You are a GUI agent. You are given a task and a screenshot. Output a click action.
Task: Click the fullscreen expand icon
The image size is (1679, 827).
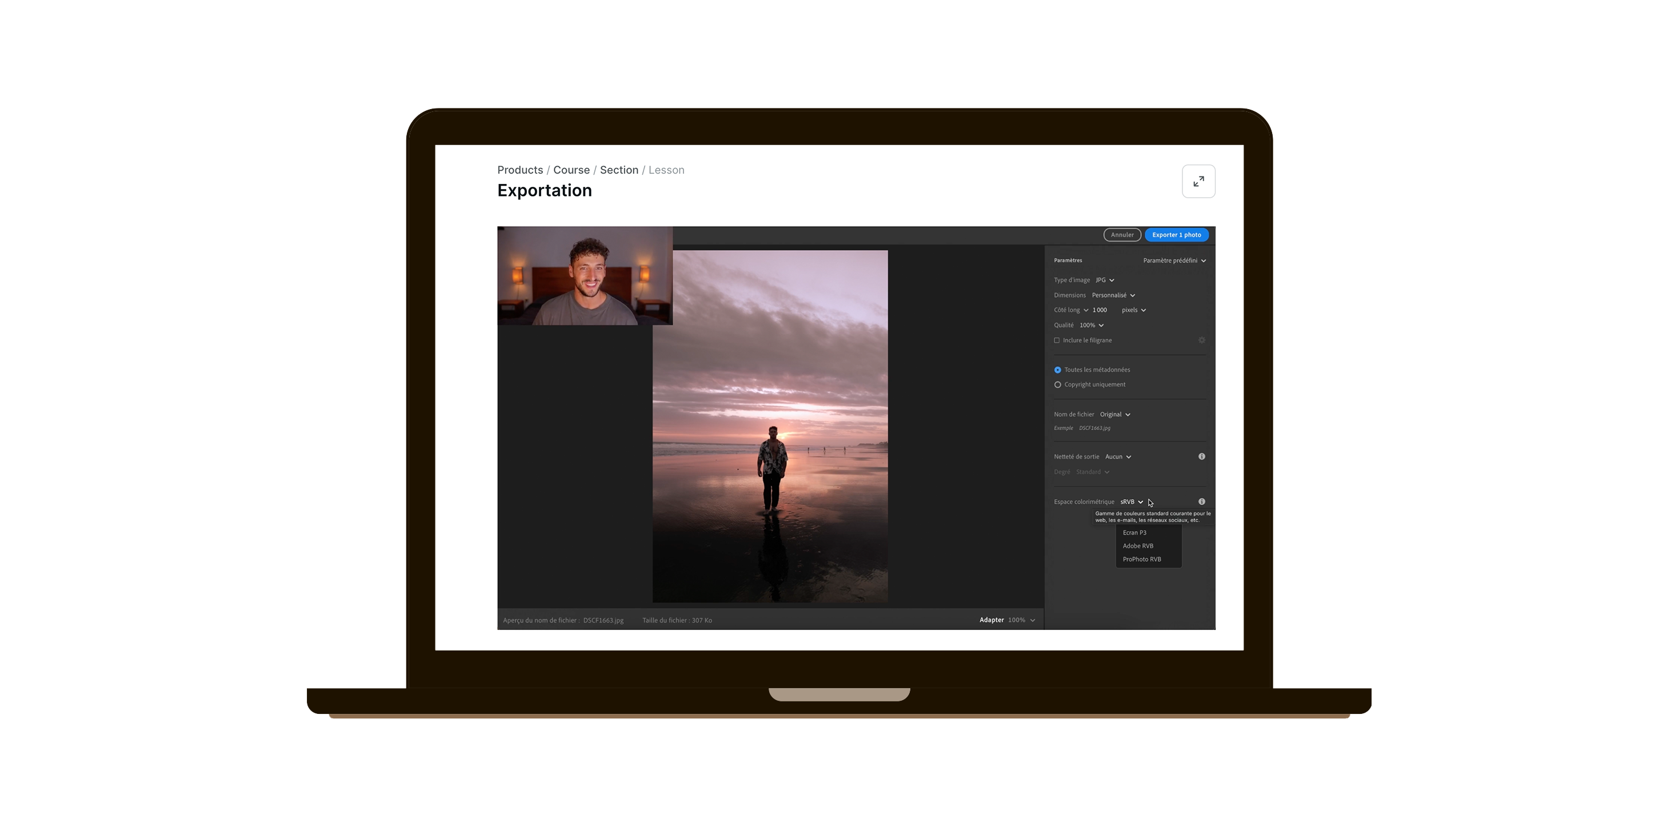[x=1198, y=181]
